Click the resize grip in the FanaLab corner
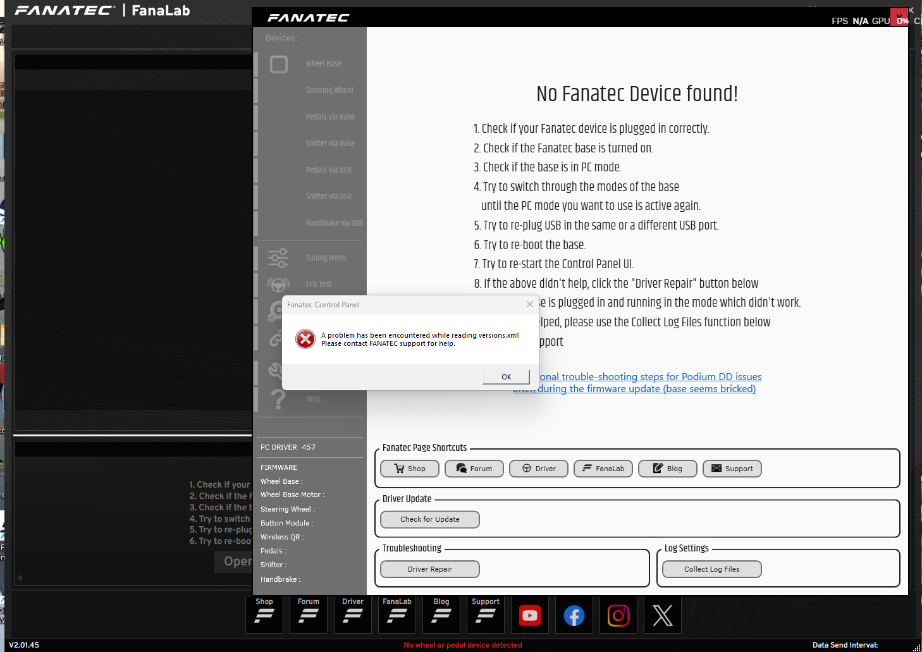This screenshot has width=922, height=652. point(917,647)
